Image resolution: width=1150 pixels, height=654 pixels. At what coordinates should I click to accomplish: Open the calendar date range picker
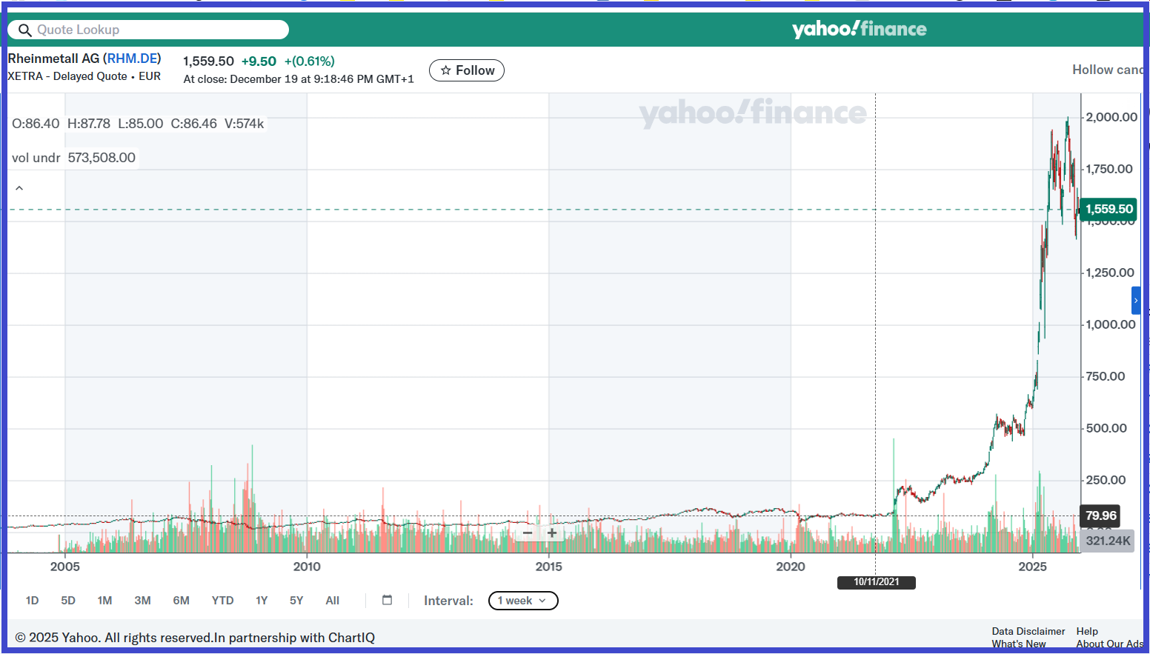tap(387, 600)
